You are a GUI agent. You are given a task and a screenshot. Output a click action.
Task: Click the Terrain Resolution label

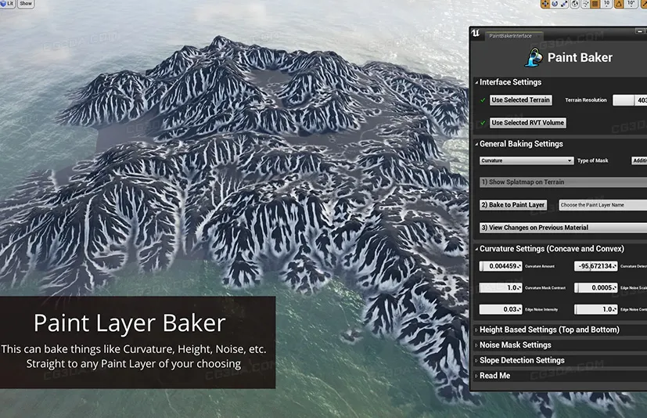coord(586,100)
